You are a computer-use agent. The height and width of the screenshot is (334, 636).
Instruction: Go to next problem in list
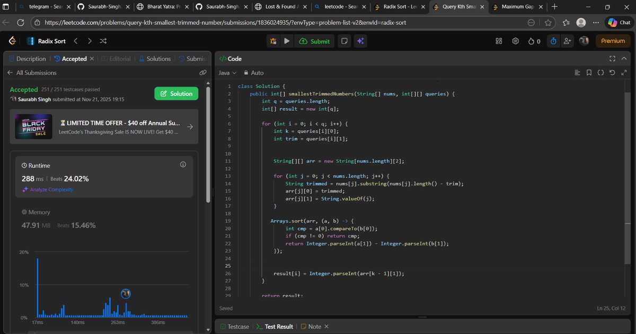coord(90,41)
